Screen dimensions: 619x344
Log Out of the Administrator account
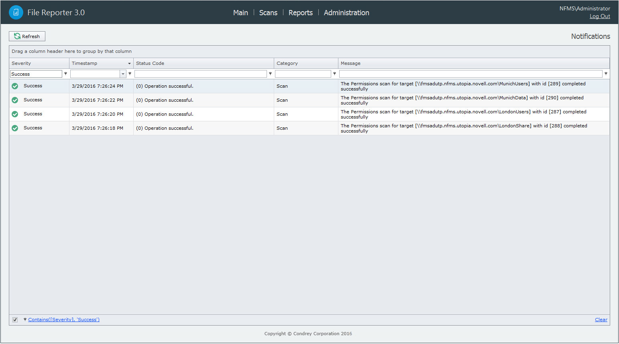pos(600,16)
